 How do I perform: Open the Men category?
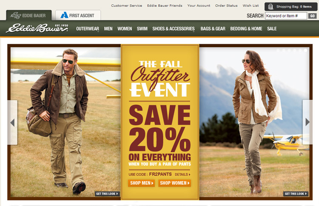pos(108,28)
